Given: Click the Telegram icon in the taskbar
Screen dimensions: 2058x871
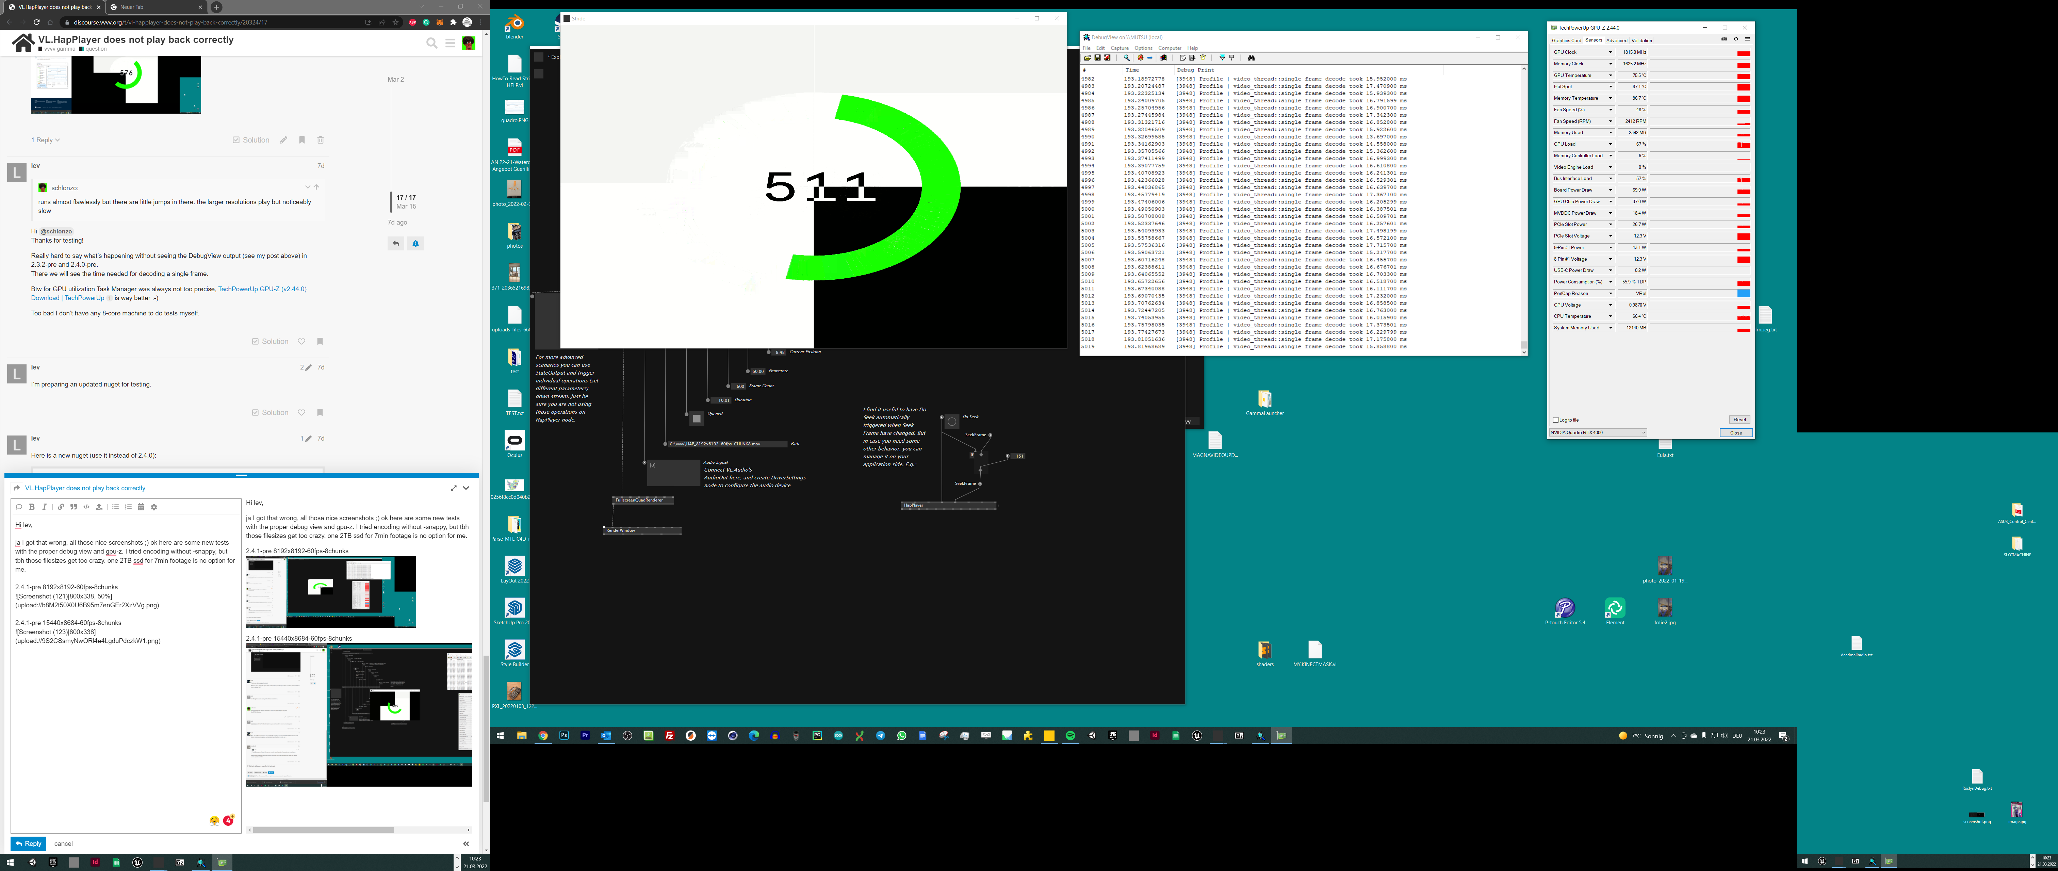Looking at the screenshot, I should (880, 736).
